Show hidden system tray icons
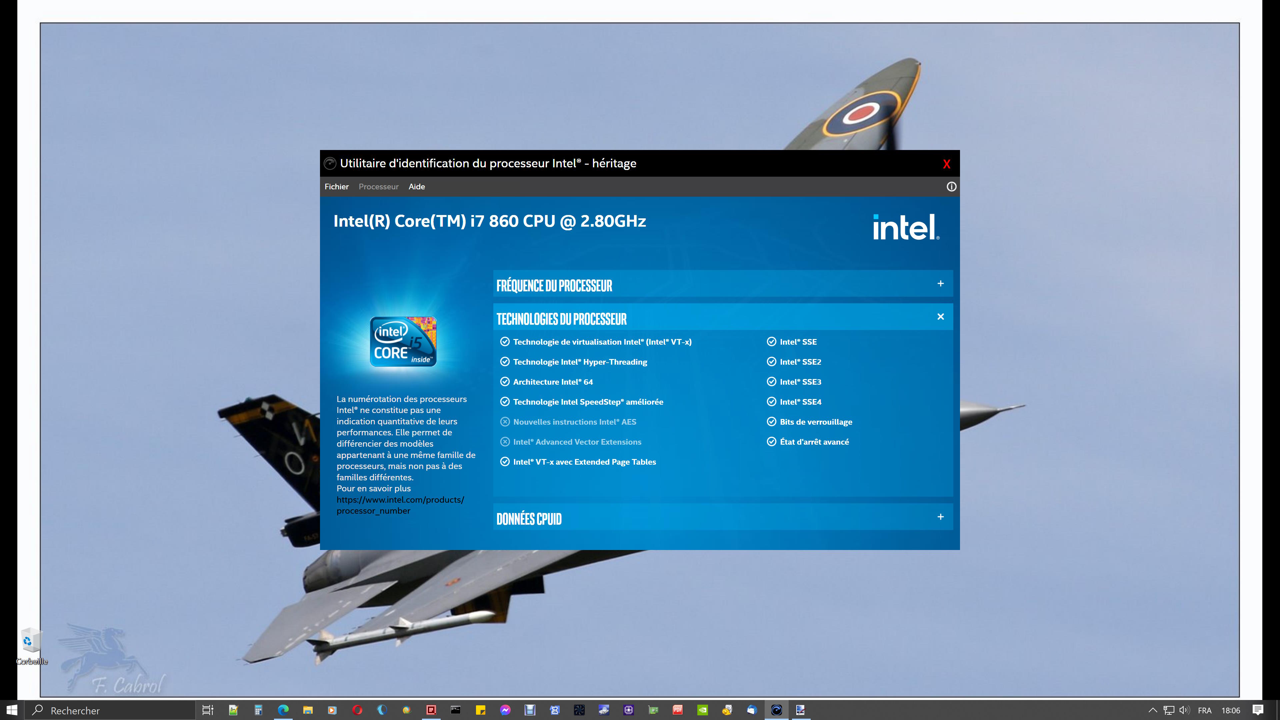The image size is (1280, 720). tap(1153, 710)
